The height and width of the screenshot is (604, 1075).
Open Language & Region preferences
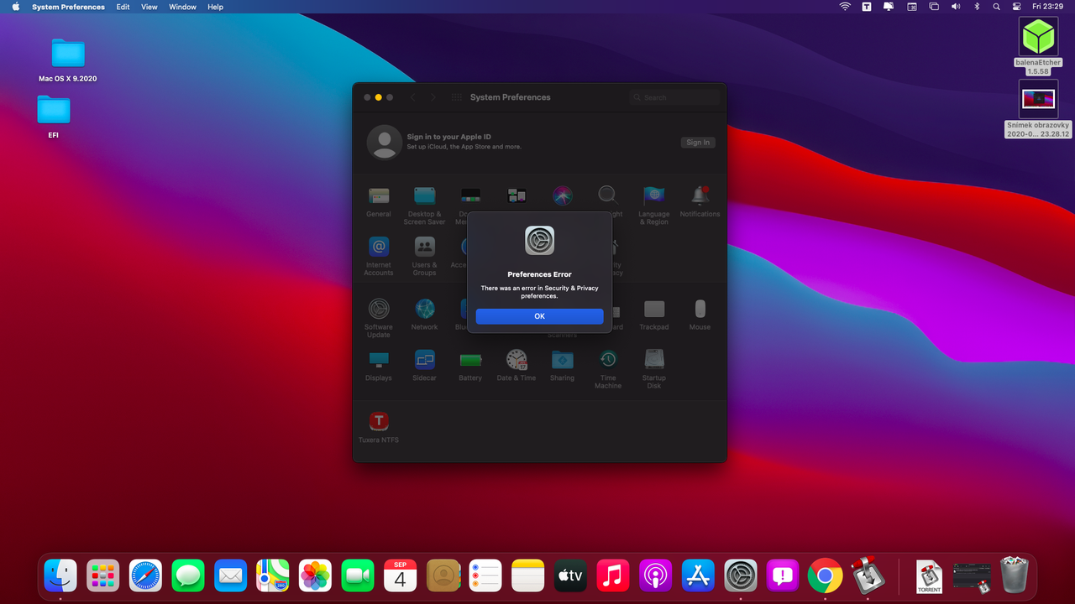pos(654,205)
